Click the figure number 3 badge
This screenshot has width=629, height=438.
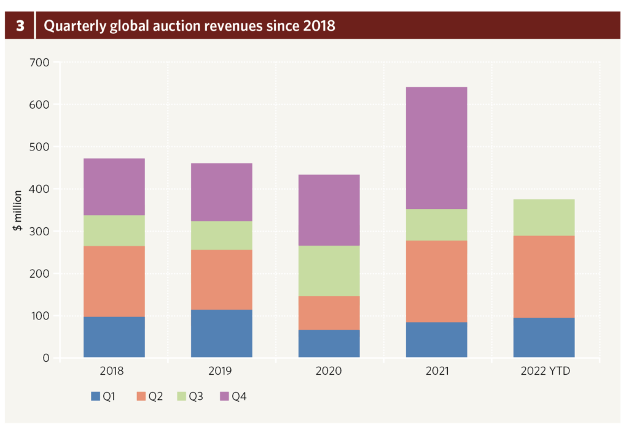[20, 26]
